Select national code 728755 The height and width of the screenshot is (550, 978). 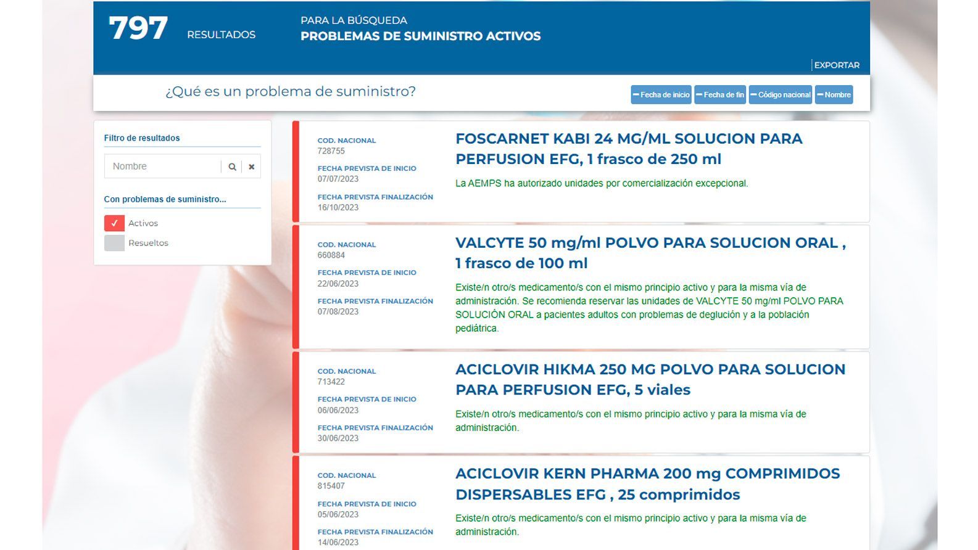click(331, 151)
